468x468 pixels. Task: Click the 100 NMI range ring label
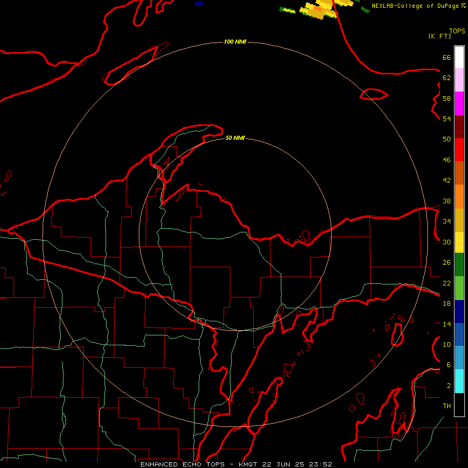235,42
